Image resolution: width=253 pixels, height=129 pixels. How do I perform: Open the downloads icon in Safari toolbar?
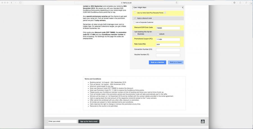click(x=234, y=3)
